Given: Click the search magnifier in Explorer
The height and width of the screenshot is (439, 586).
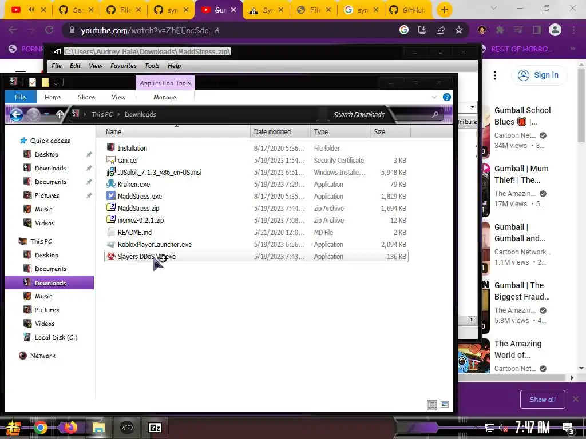Looking at the screenshot, I should [435, 114].
